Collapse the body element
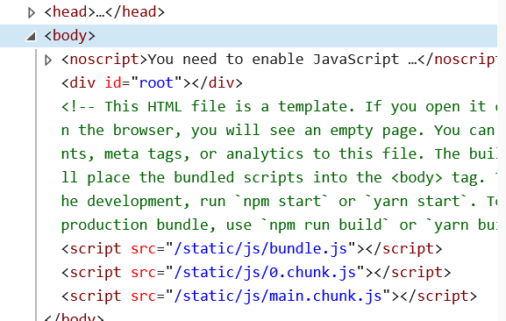 click(x=31, y=37)
